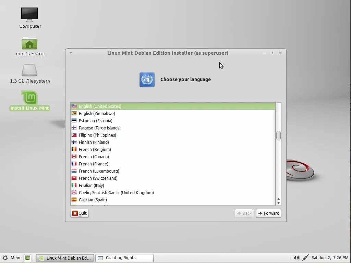Image resolution: width=351 pixels, height=263 pixels.
Task: Select Estonian (Estonia) language
Action: [x=173, y=121]
